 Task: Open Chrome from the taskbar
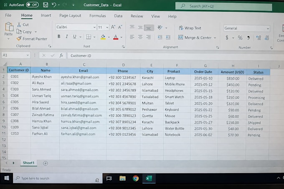[x=136, y=179]
